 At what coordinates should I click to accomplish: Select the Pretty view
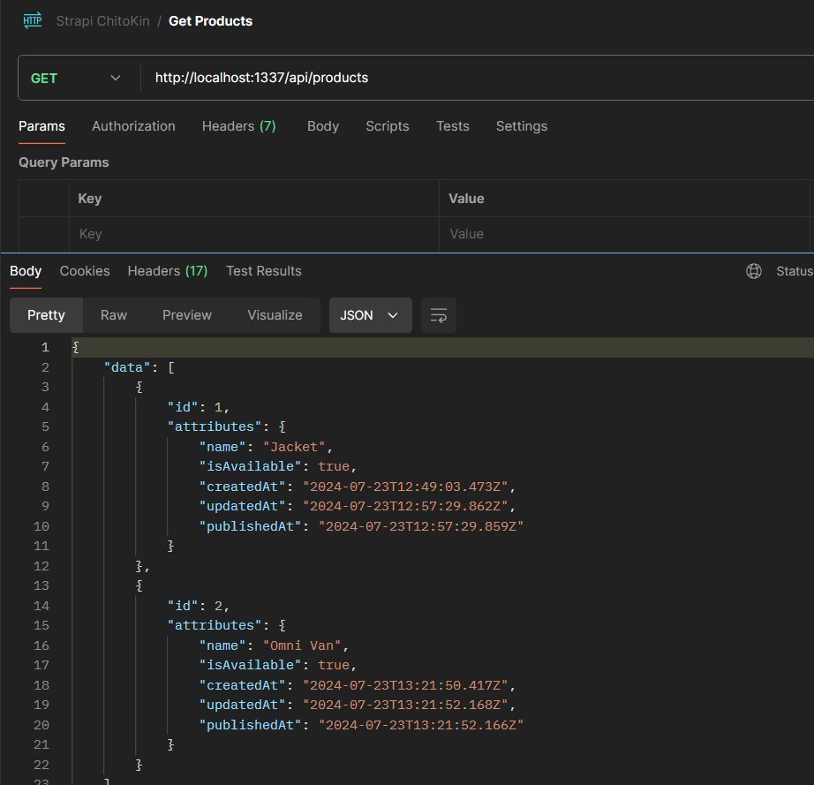46,315
